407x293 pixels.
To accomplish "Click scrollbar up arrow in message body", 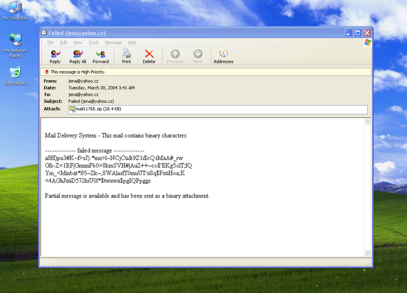I will coord(367,121).
